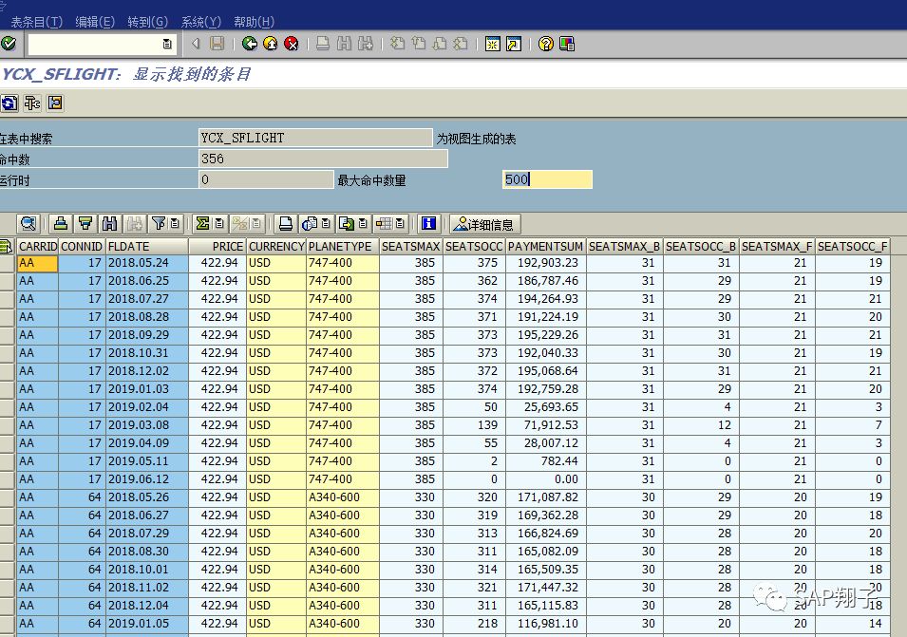Image resolution: width=907 pixels, height=637 pixels.
Task: Click into the command field input
Action: click(94, 44)
